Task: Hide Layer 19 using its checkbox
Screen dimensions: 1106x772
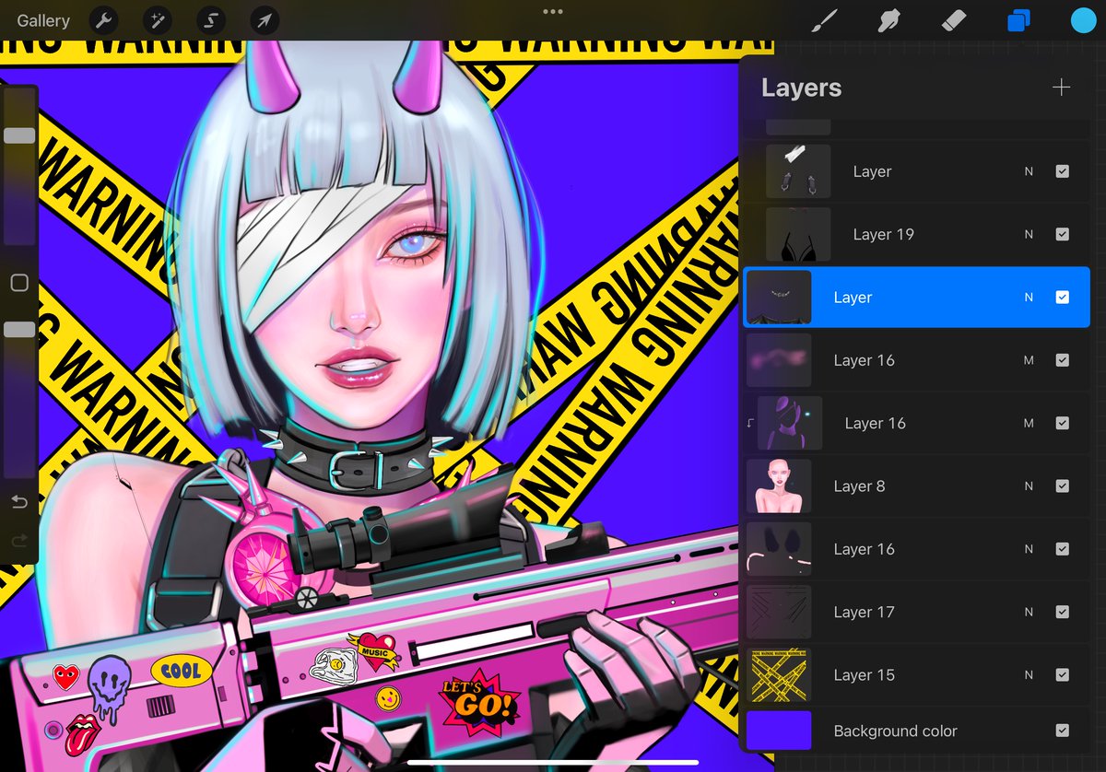Action: point(1063,234)
